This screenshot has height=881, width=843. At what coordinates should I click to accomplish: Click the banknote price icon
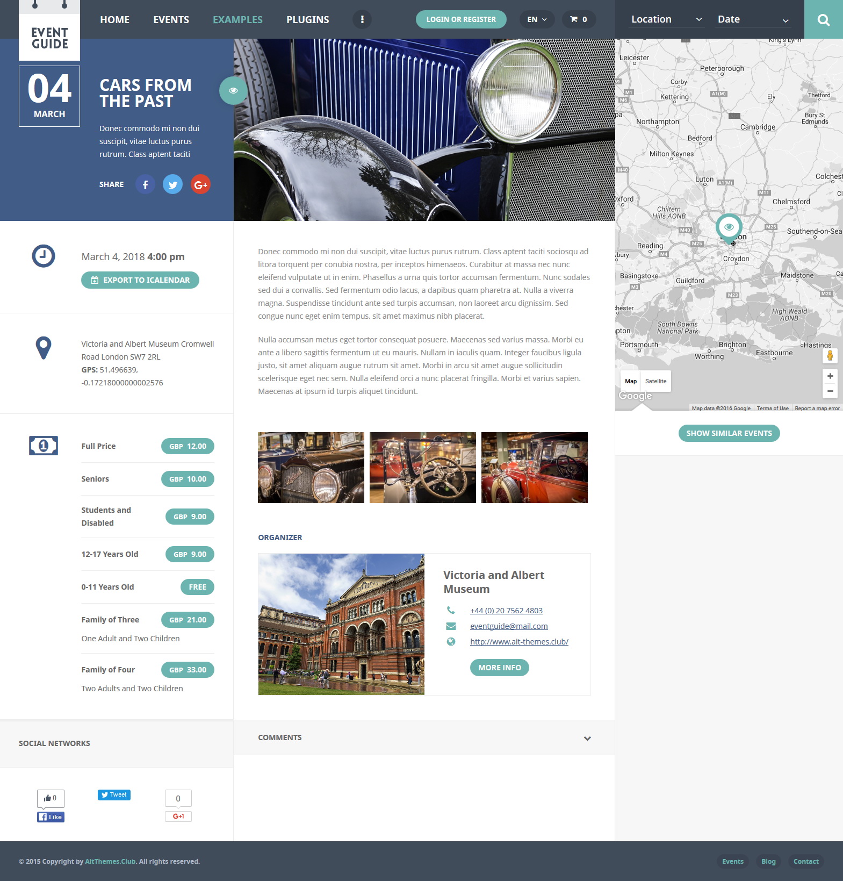44,446
